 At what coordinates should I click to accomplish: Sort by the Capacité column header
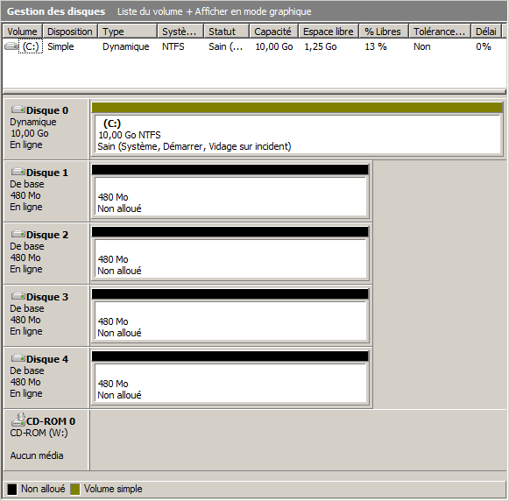point(273,32)
